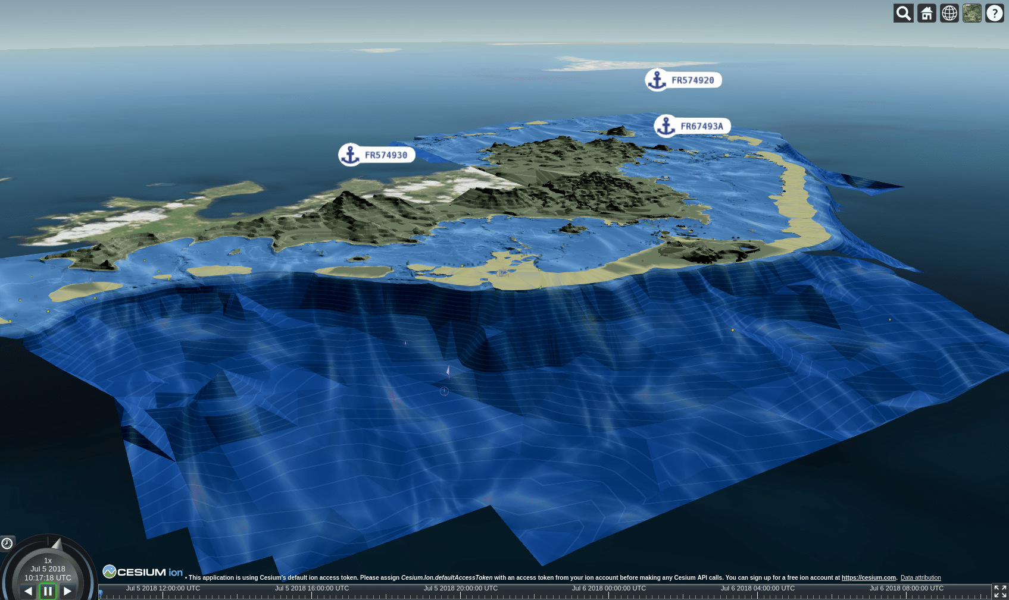Jump timeline to Jul 5 20:00:00 UTC
This screenshot has width=1009, height=600.
click(460, 593)
